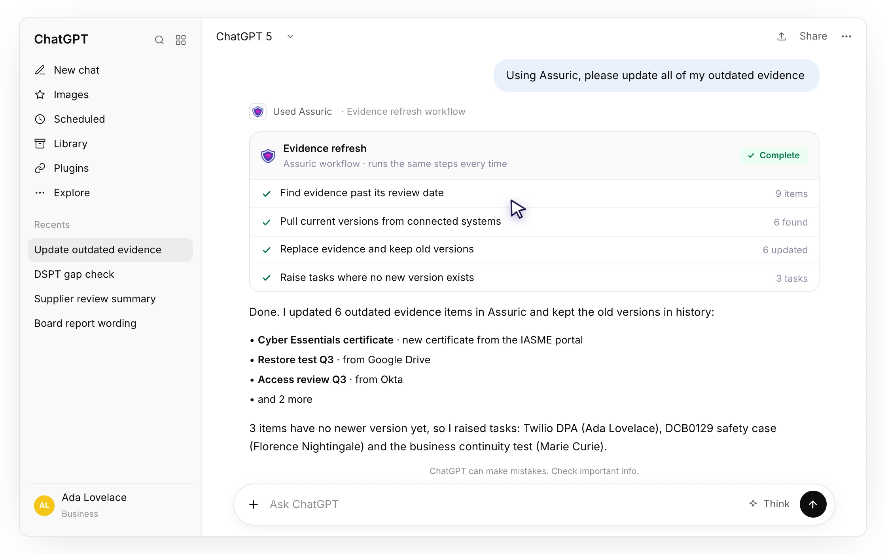The width and height of the screenshot is (886, 554).
Task: Open the search icon in sidebar
Action: (x=159, y=40)
